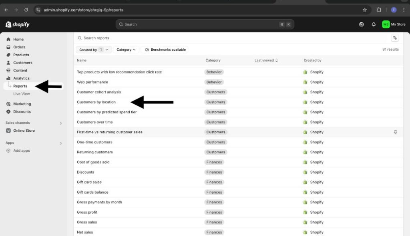Sort by the Name column header
410x236 pixels.
coord(82,61)
